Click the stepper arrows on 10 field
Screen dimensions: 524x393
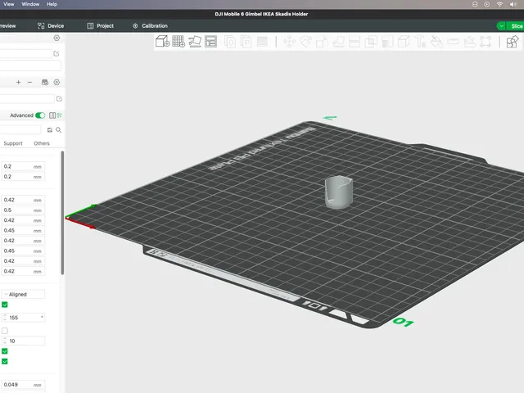[5, 341]
